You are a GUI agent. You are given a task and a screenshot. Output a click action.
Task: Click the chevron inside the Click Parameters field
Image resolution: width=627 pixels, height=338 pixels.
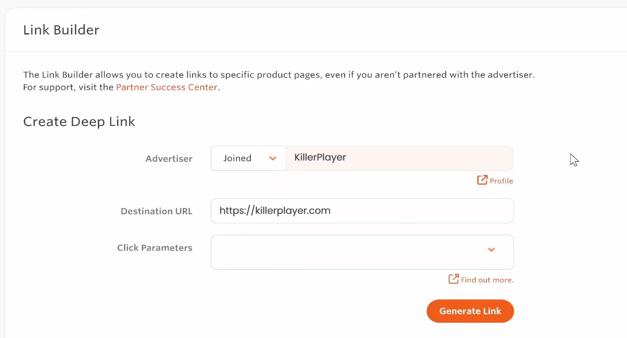coord(491,250)
